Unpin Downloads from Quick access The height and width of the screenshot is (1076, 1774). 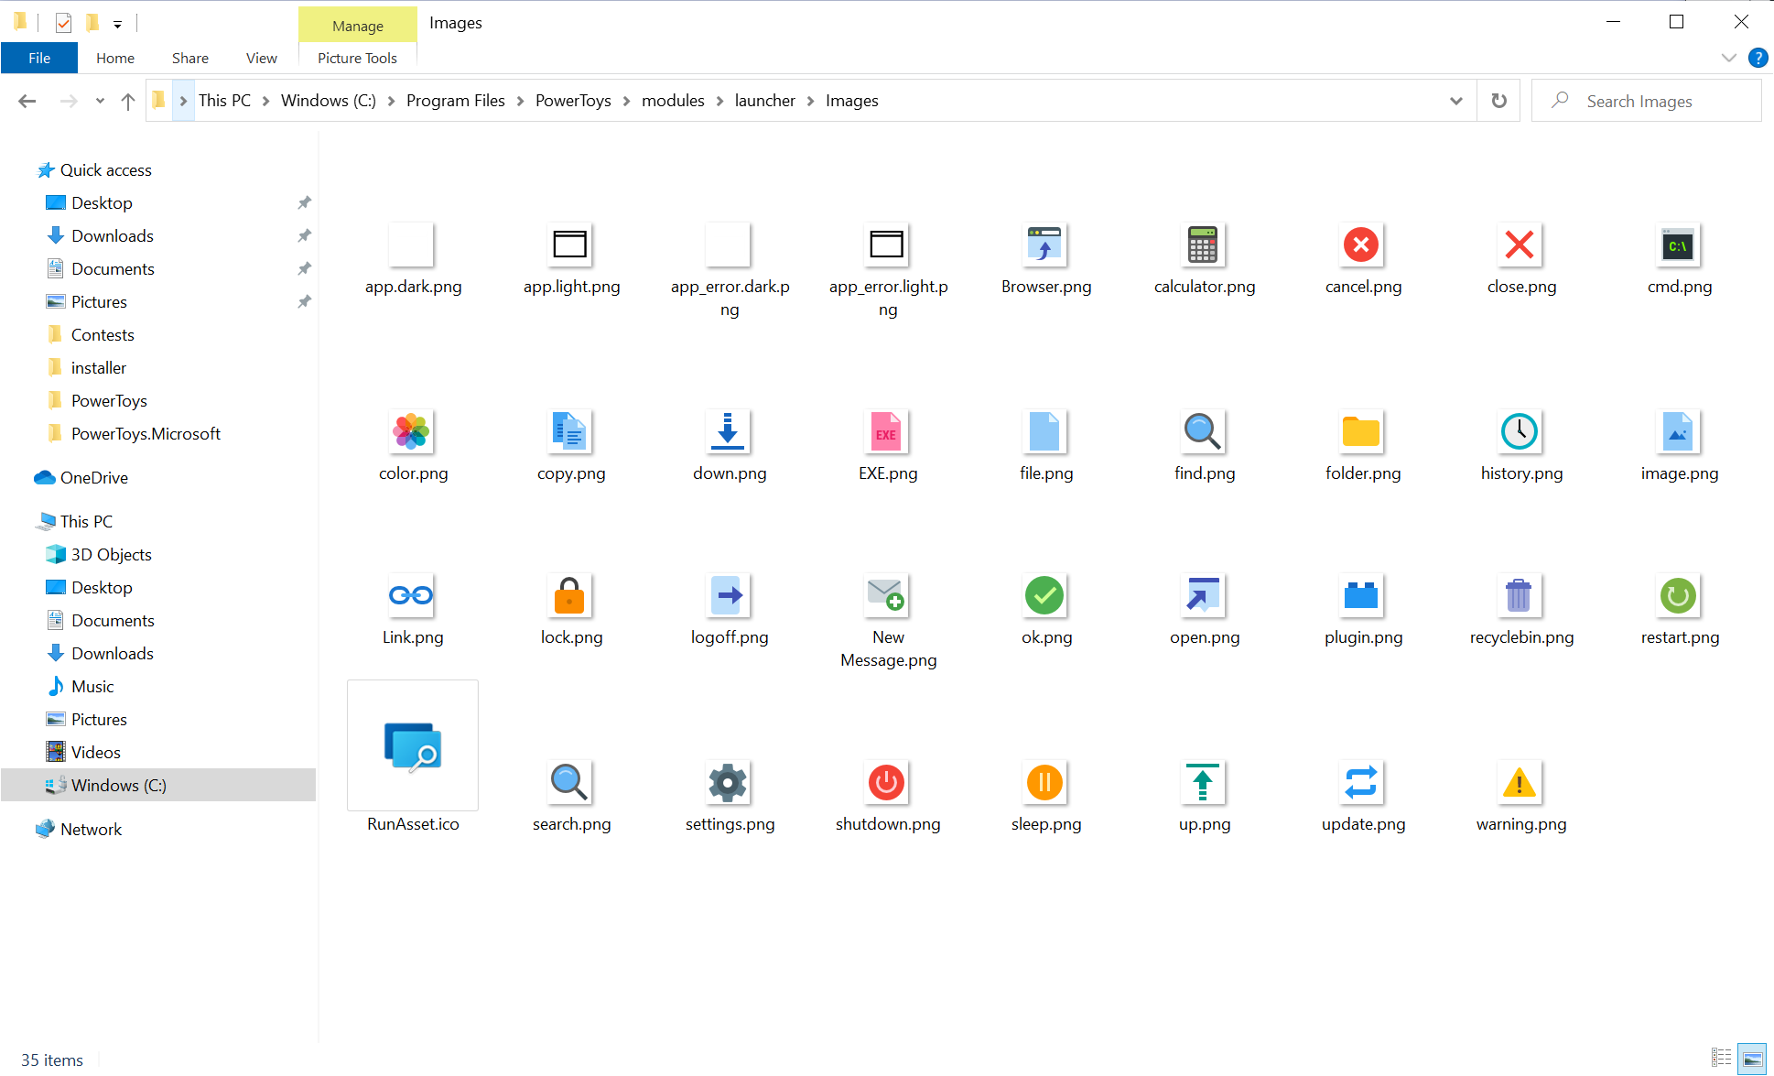305,235
